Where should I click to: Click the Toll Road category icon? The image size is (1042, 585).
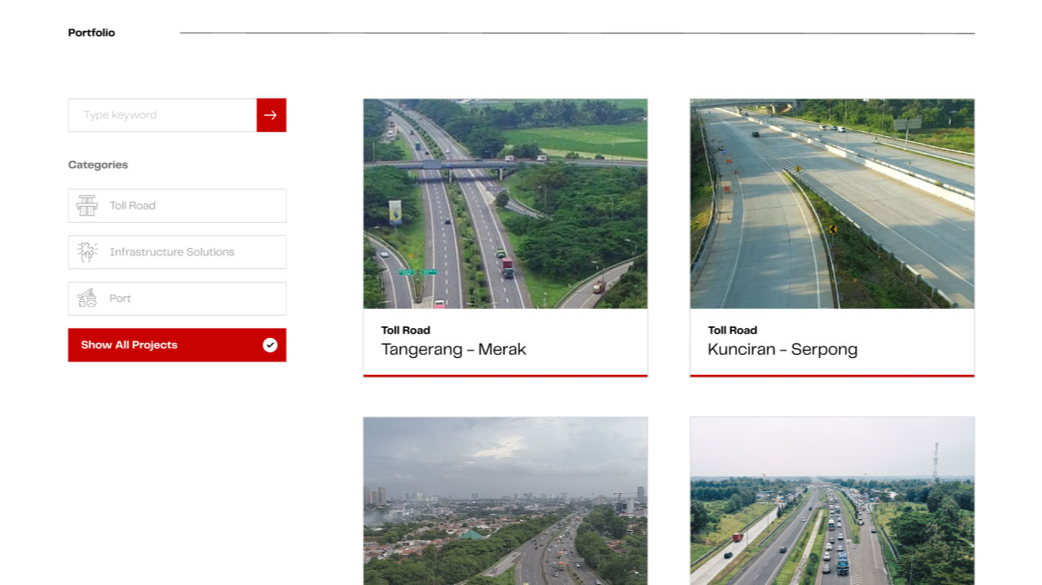(x=87, y=205)
